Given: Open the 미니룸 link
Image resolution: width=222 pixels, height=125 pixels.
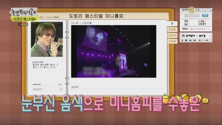Looking at the screenshot, I should point(75,23).
